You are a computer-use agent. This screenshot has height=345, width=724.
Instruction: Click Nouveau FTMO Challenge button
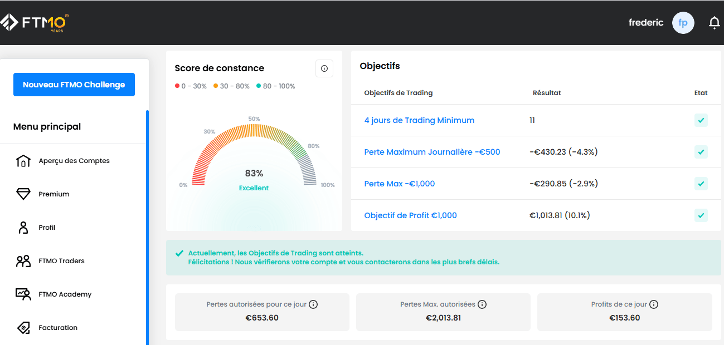(x=74, y=85)
